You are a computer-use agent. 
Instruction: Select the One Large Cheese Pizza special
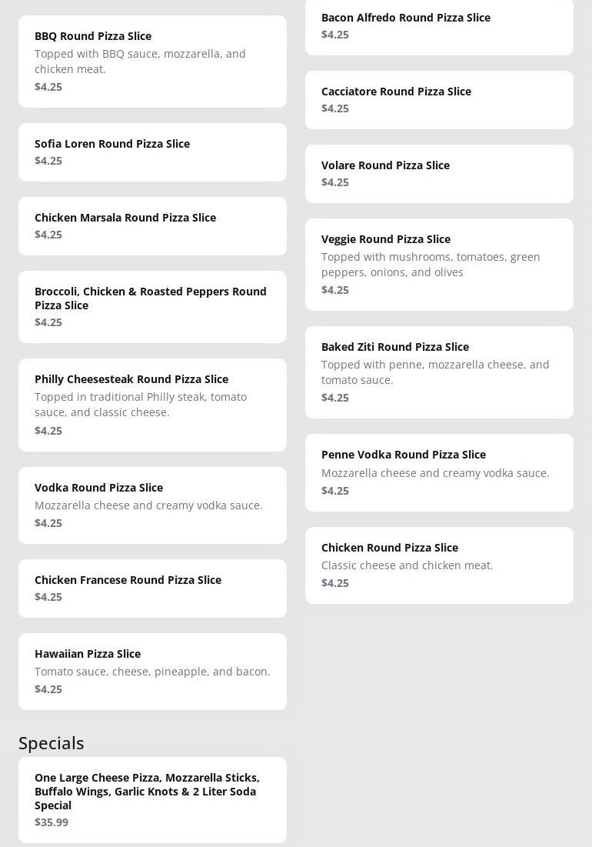coord(152,799)
